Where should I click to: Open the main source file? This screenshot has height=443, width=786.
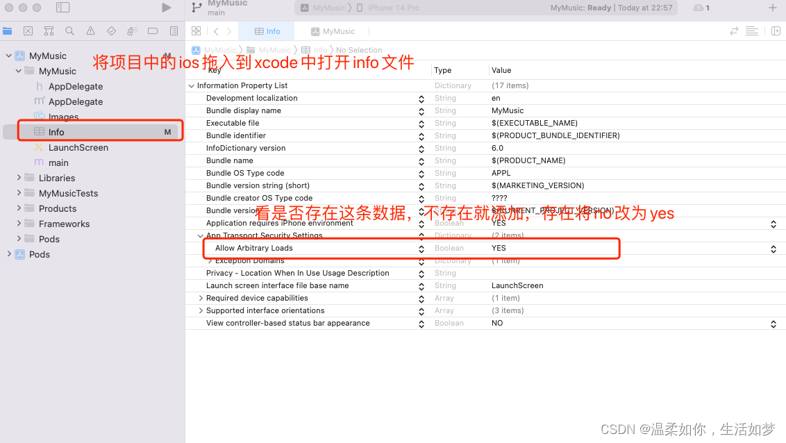58,162
